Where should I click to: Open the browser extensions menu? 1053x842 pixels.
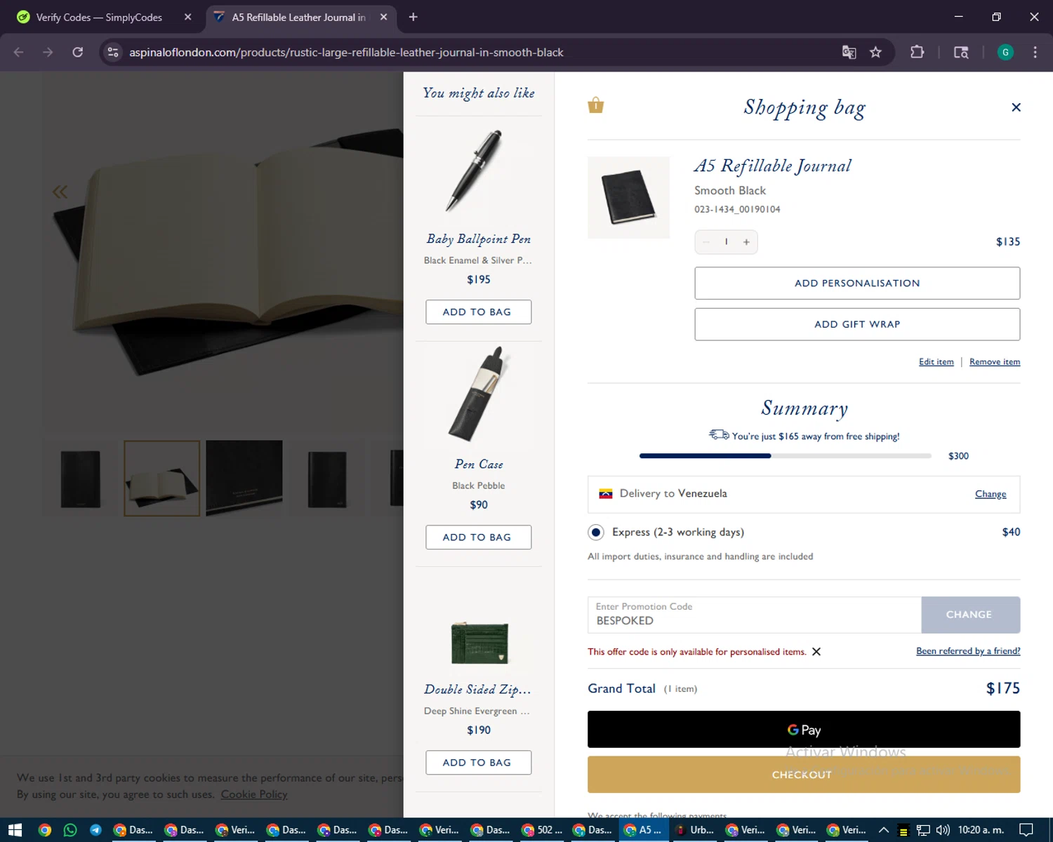(x=917, y=53)
